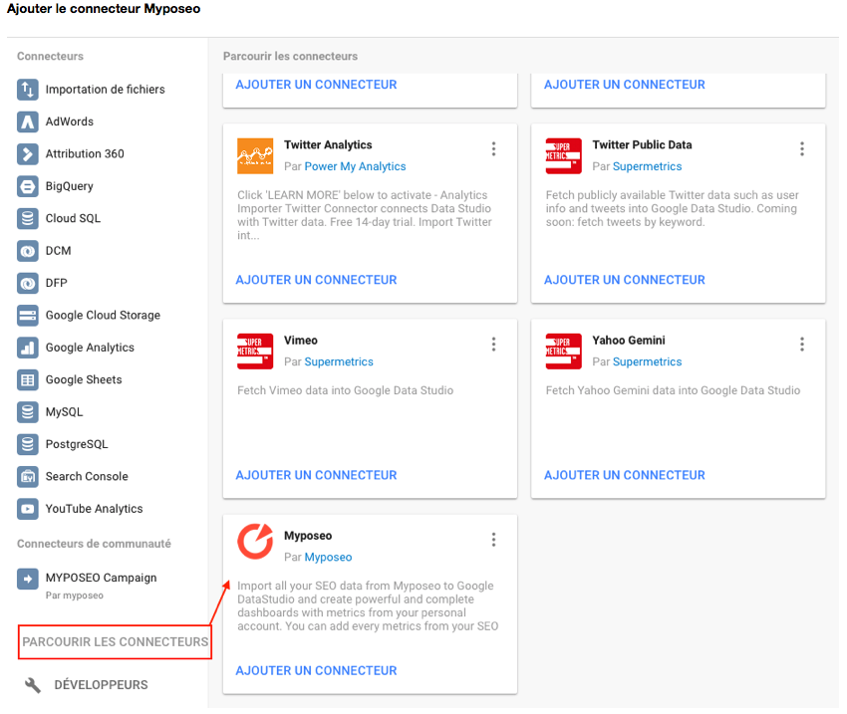Open the Twitter Analytics card options menu

(493, 149)
